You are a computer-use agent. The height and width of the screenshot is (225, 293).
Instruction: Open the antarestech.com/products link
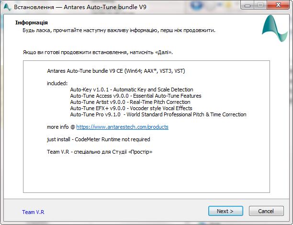[122, 127]
